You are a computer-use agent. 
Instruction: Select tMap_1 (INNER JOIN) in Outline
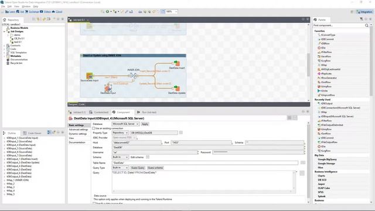click(x=18, y=180)
